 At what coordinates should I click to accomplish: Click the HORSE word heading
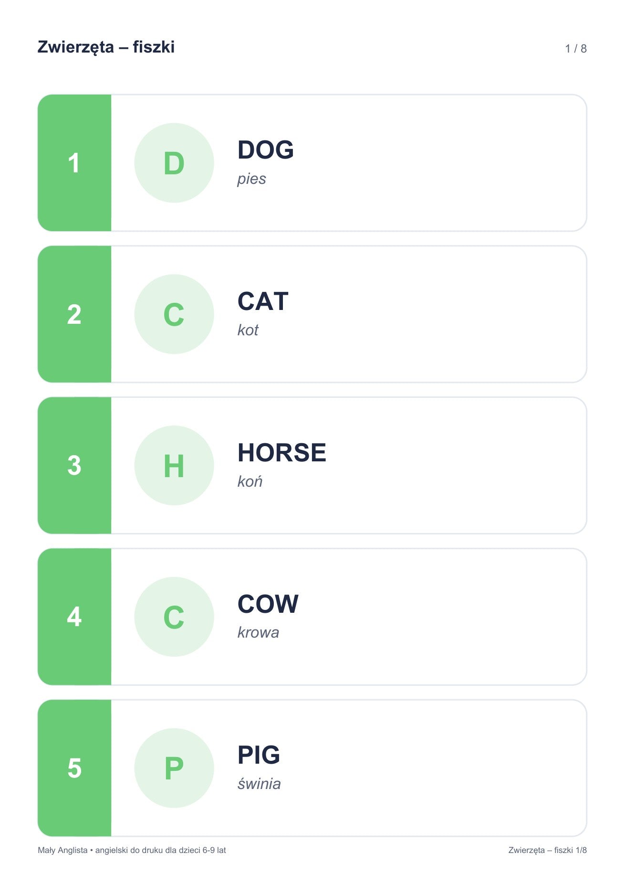point(282,452)
